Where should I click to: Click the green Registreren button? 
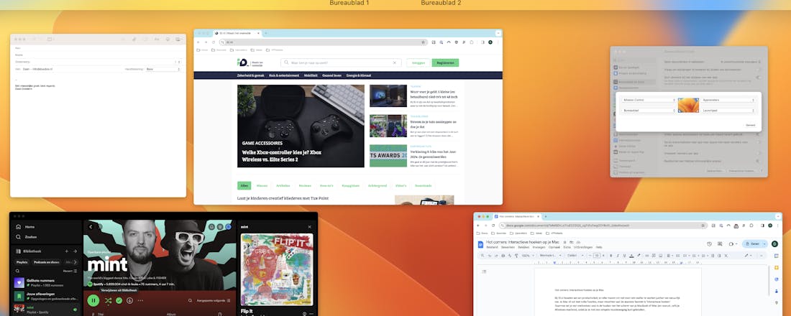445,62
